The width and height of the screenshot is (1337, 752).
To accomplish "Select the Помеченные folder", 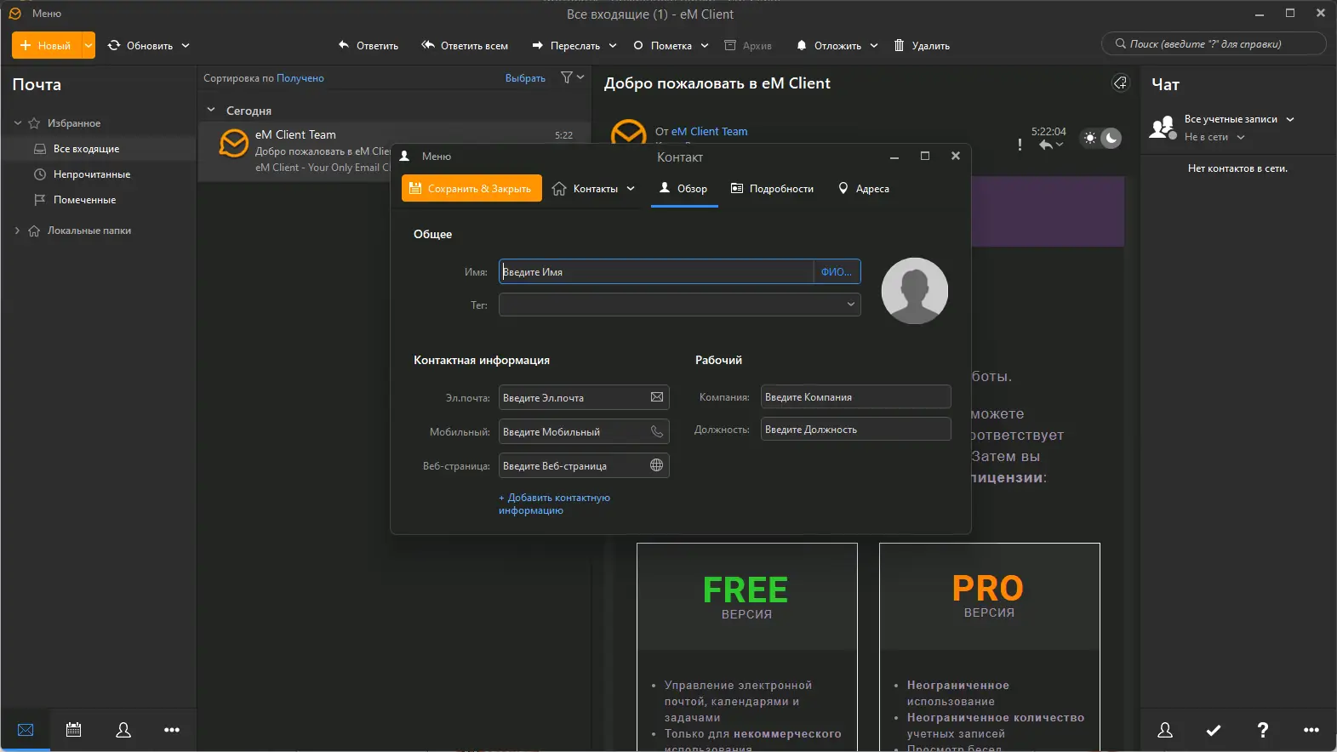I will pyautogui.click(x=100, y=200).
